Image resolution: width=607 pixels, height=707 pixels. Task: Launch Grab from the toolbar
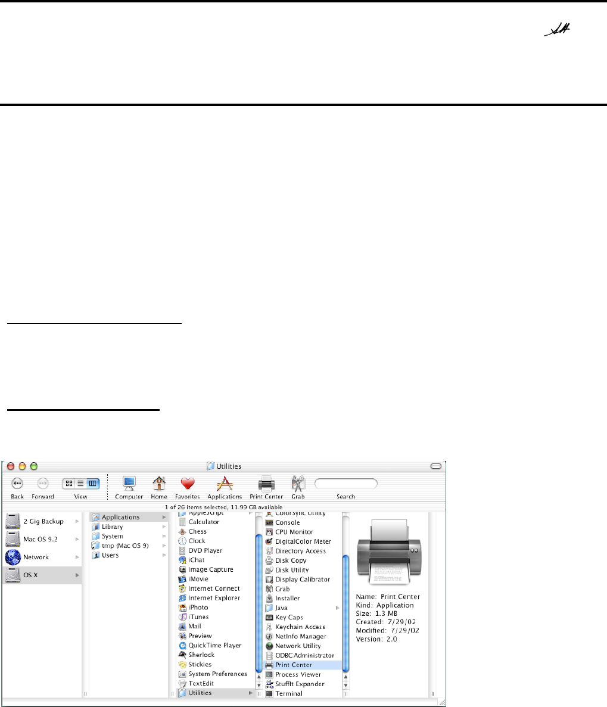click(298, 487)
